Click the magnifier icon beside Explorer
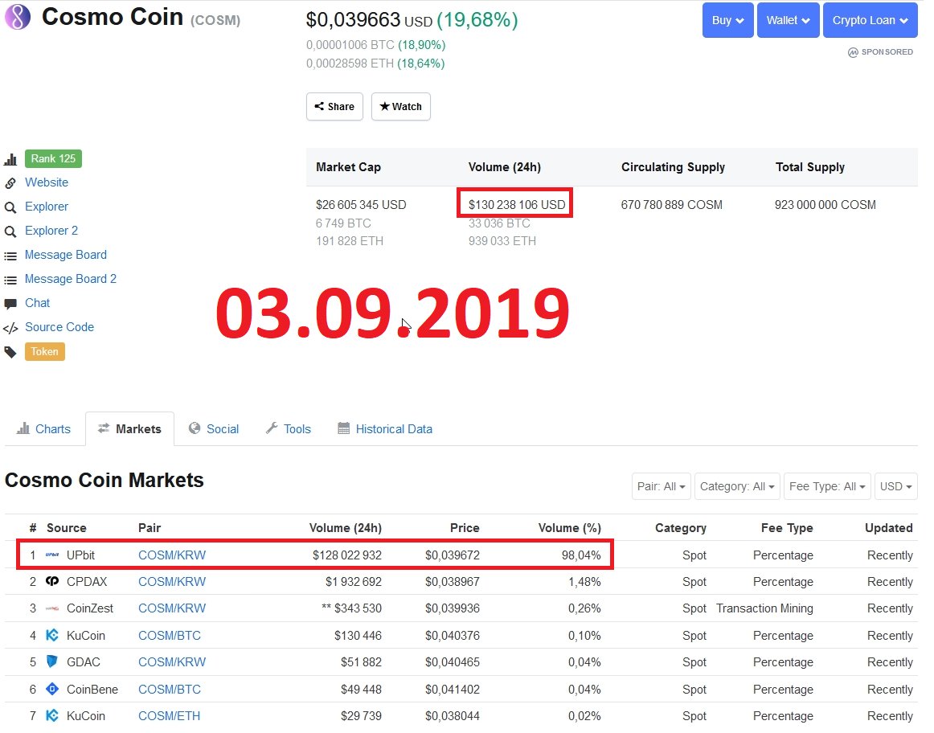 [10, 207]
